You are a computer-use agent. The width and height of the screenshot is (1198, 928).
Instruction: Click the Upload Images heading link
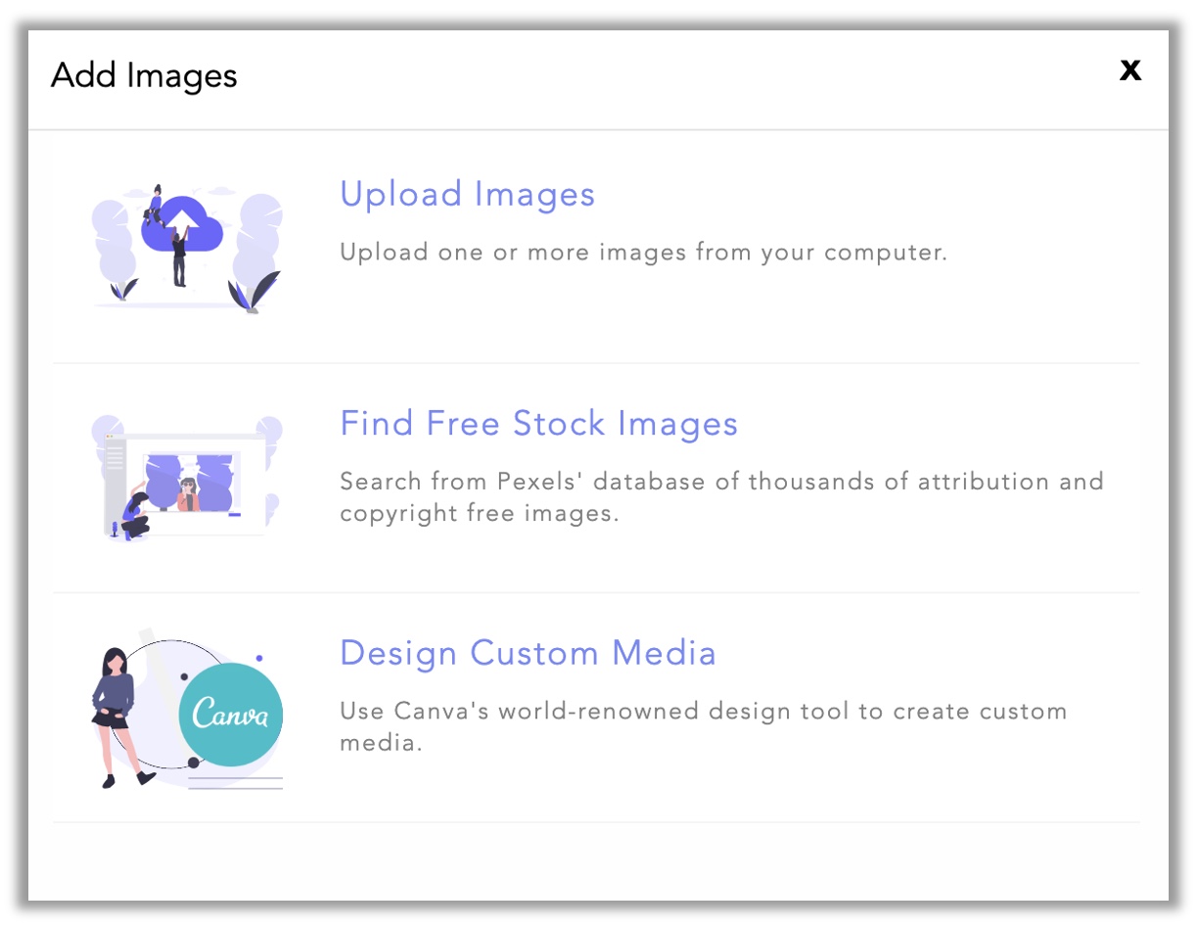[467, 194]
